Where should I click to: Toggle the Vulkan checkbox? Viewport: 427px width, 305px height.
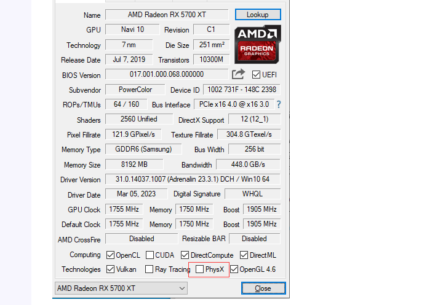coord(110,269)
